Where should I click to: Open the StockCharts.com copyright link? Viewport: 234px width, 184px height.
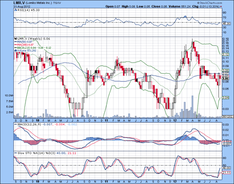point(210,3)
